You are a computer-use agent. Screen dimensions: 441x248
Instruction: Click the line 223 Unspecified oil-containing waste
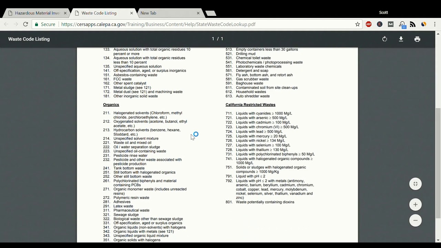pyautogui.click(x=135, y=151)
